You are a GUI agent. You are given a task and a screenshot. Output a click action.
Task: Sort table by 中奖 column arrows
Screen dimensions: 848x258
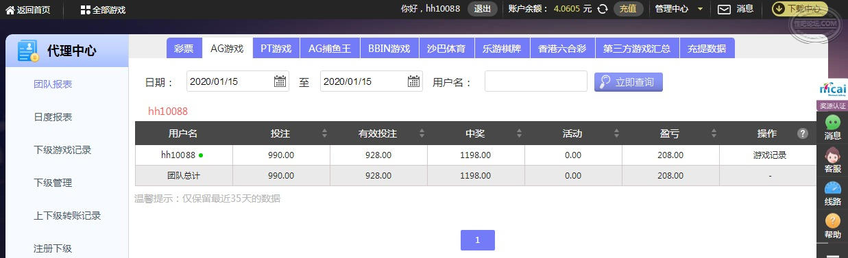[x=520, y=133]
